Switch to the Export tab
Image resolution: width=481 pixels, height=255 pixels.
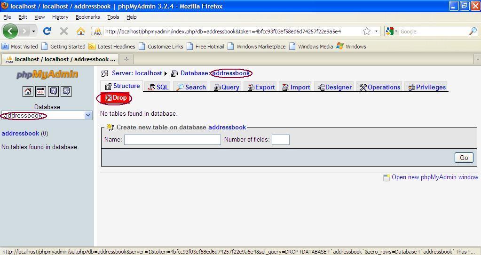pyautogui.click(x=261, y=87)
